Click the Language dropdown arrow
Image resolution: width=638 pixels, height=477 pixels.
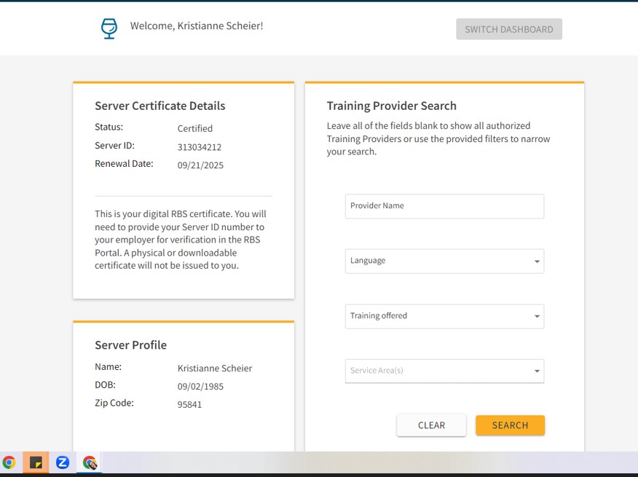(x=537, y=261)
